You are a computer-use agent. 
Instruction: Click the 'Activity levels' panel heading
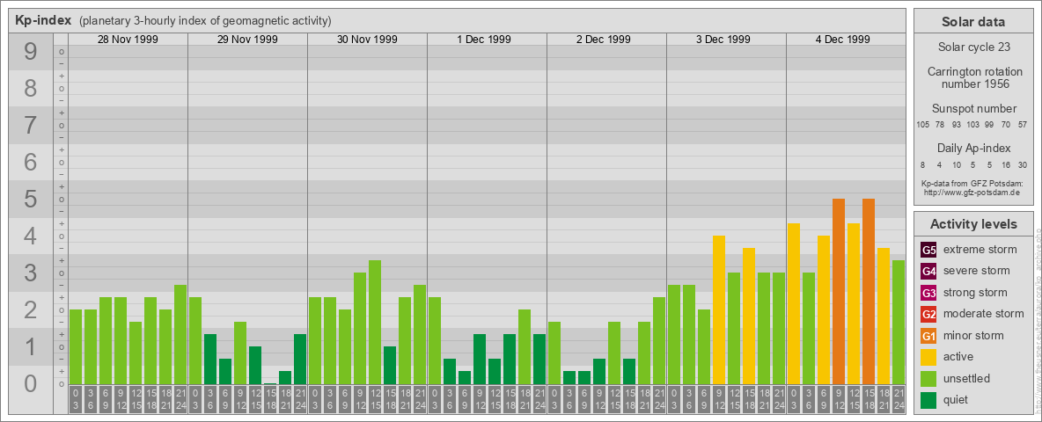pyautogui.click(x=972, y=224)
